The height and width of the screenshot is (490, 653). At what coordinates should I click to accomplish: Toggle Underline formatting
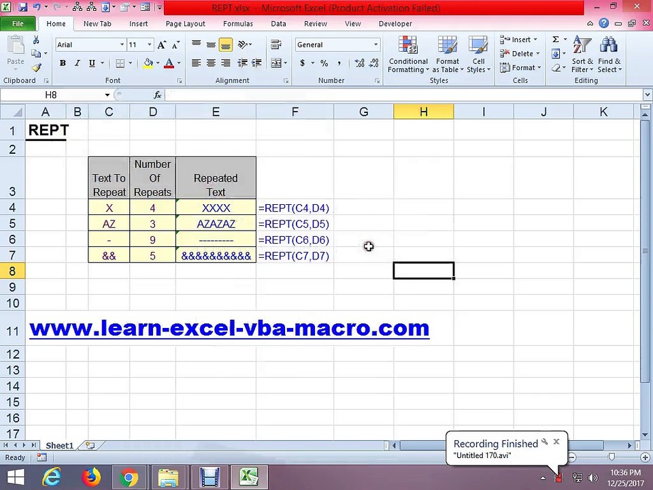92,63
